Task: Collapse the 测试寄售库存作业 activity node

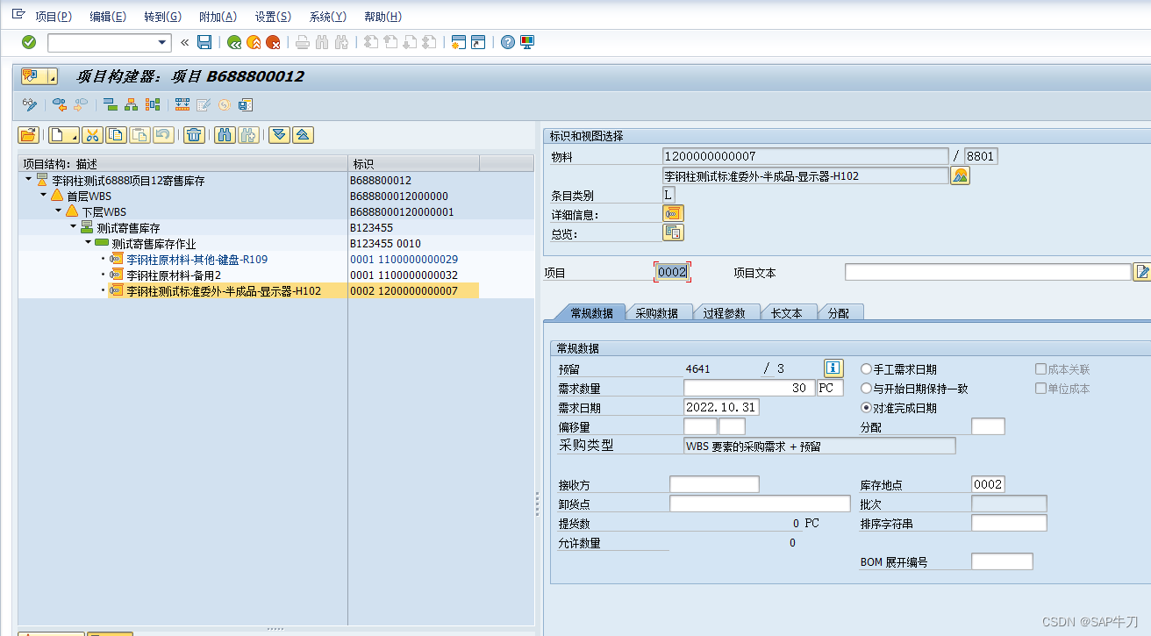Action: click(88, 243)
